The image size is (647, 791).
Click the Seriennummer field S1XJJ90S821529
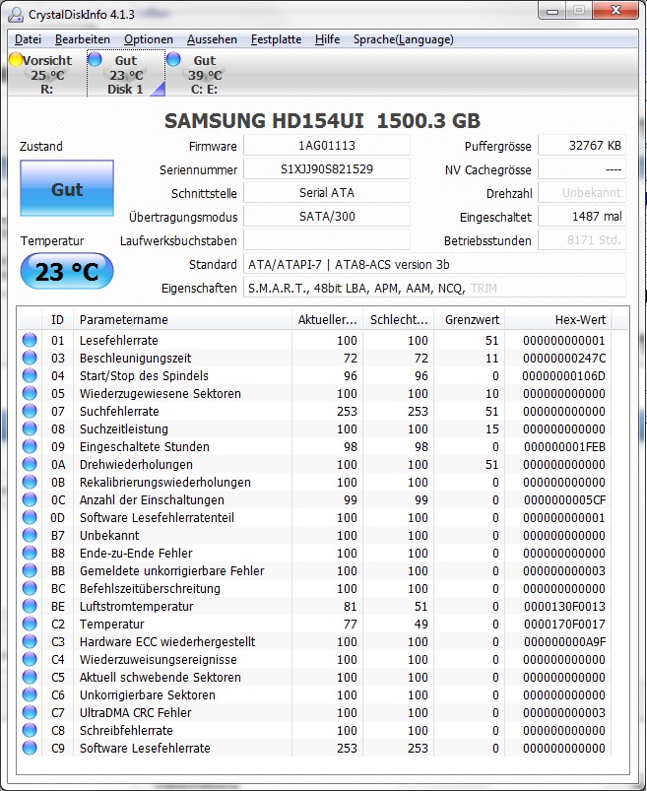[x=327, y=169]
